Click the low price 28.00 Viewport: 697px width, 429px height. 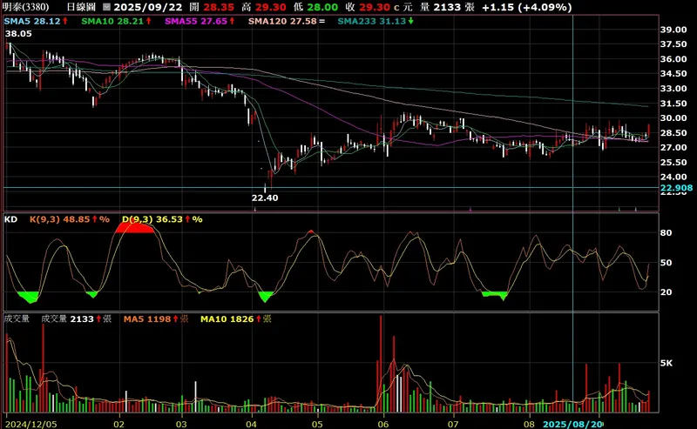[x=322, y=7]
